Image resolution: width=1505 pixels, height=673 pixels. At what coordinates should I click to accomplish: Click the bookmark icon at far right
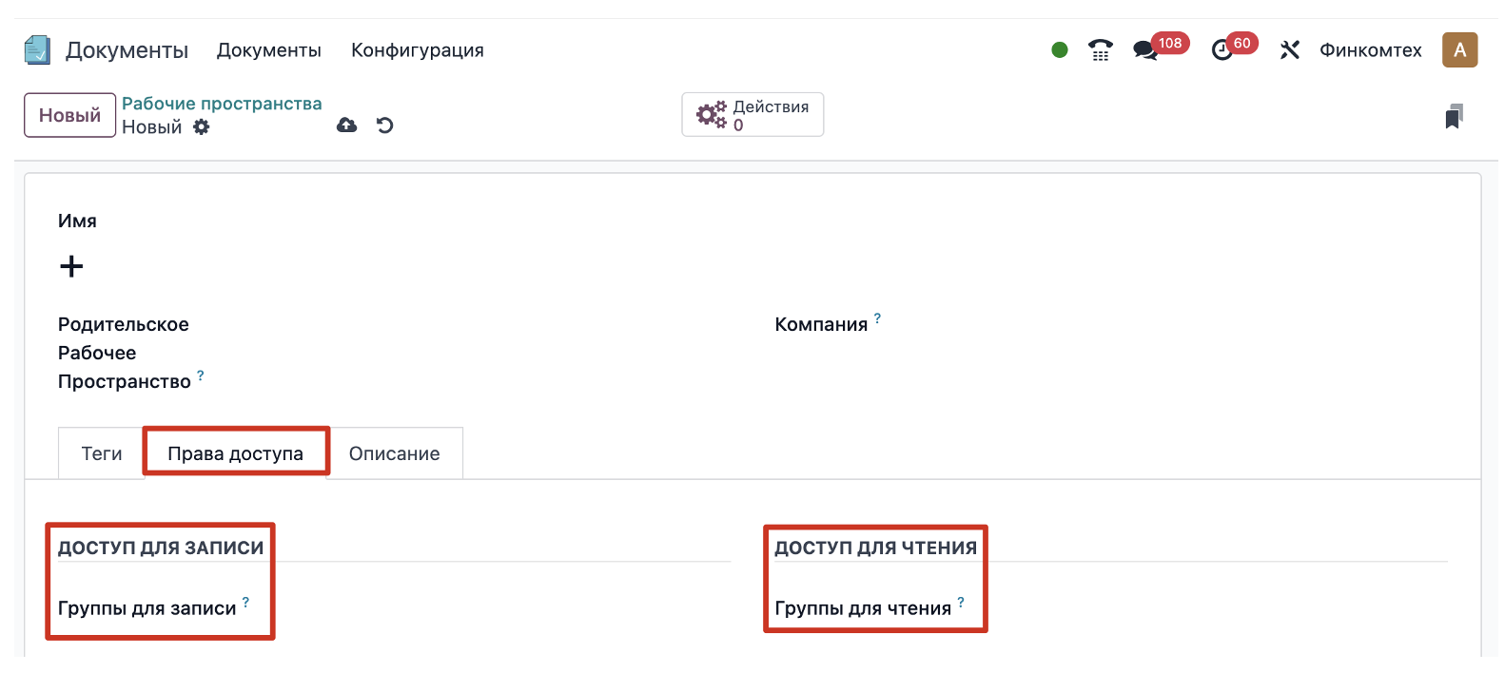click(1454, 116)
